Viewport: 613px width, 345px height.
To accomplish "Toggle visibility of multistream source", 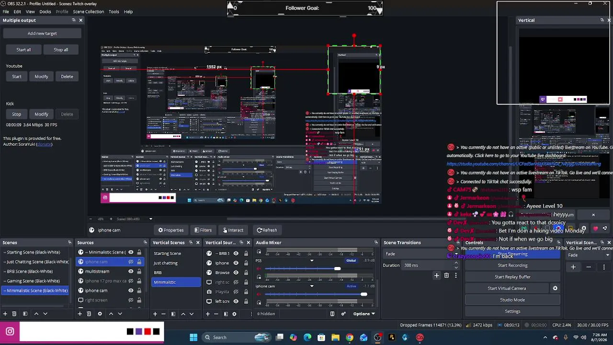I will pyautogui.click(x=131, y=271).
